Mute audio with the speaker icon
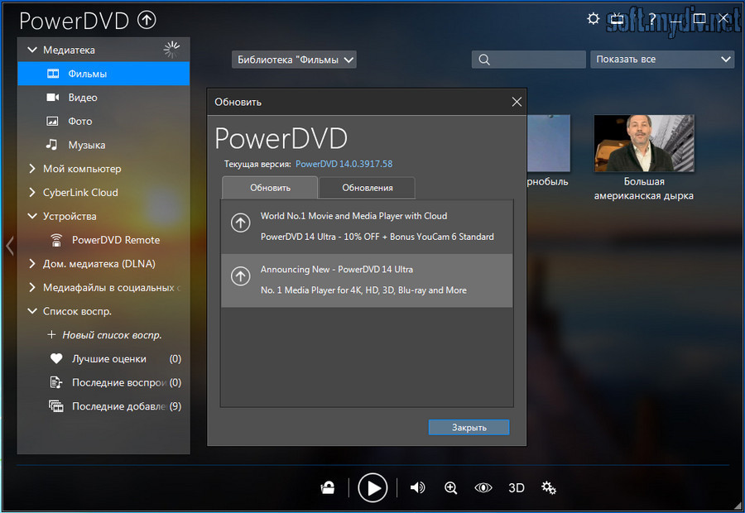The height and width of the screenshot is (513, 745). [418, 488]
